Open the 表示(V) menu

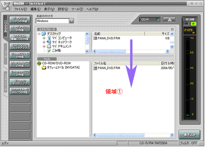(49, 9)
